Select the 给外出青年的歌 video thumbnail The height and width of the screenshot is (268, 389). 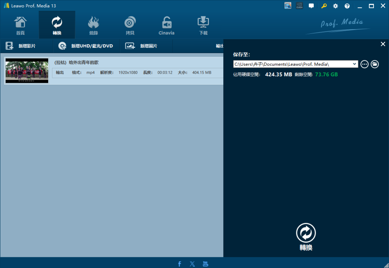pyautogui.click(x=27, y=71)
